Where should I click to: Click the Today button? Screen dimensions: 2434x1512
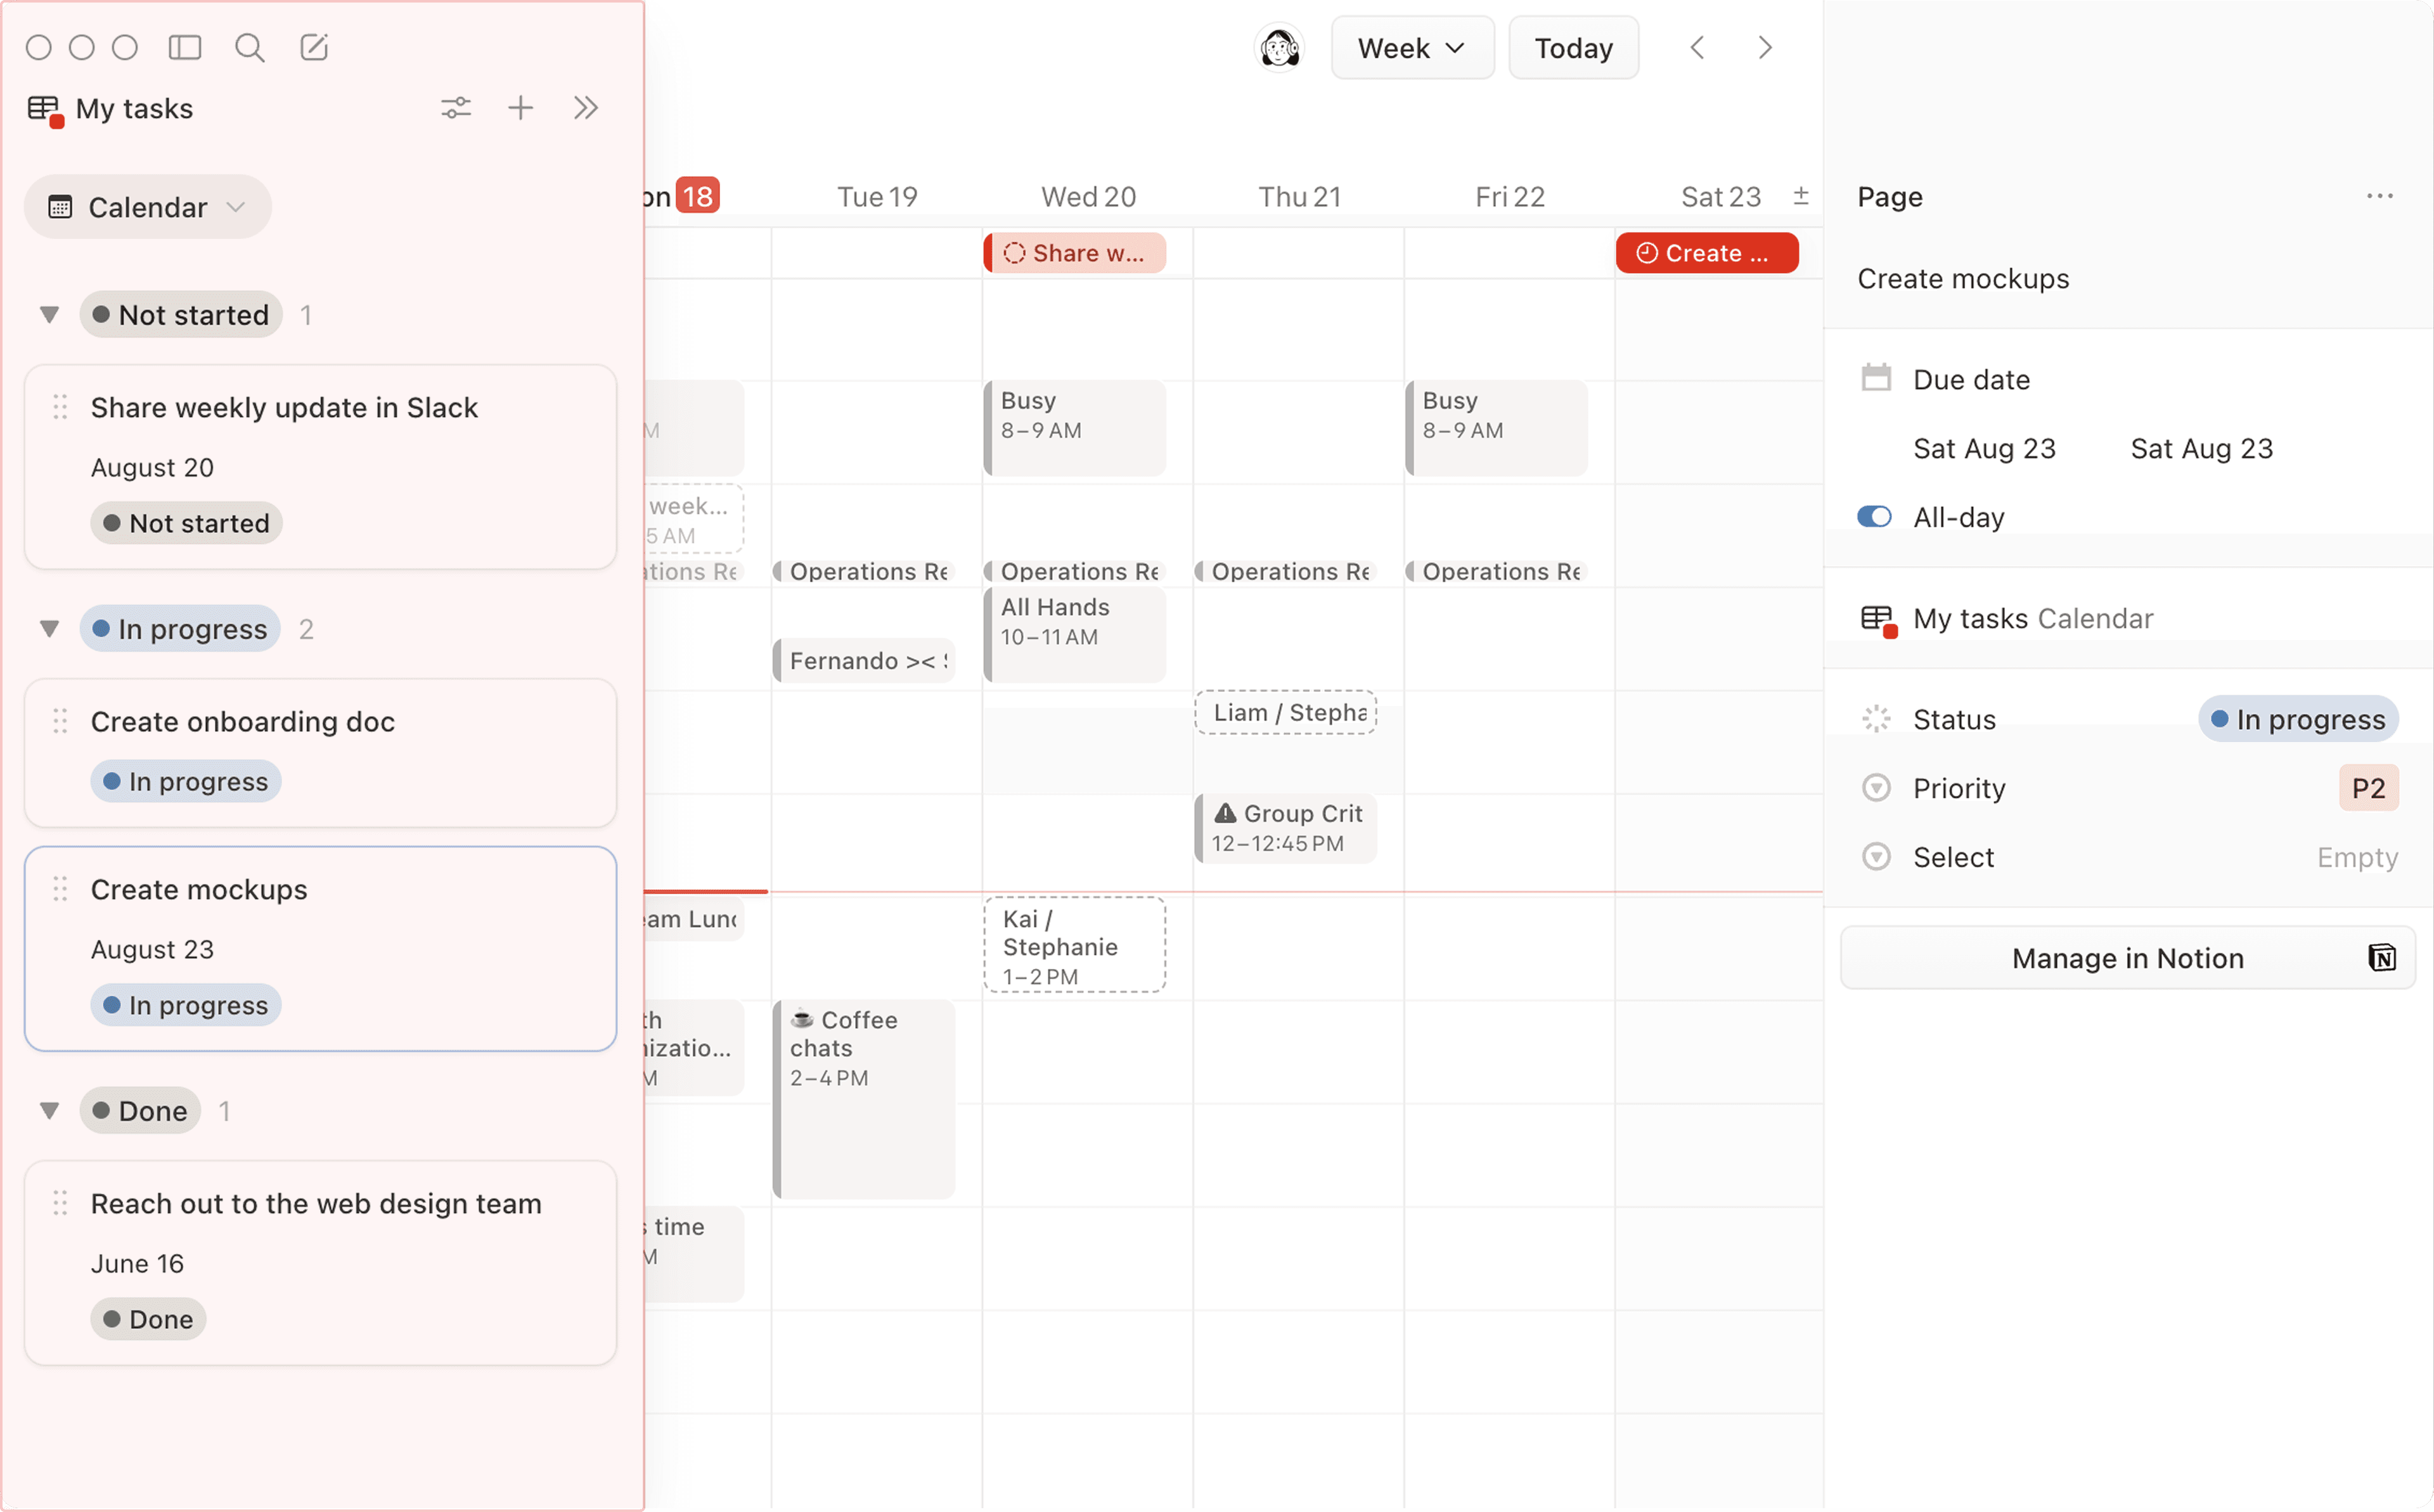point(1573,48)
